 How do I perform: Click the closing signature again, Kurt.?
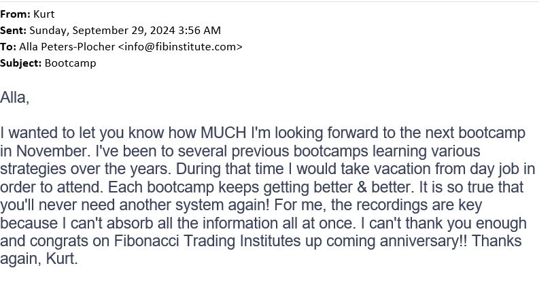39,259
